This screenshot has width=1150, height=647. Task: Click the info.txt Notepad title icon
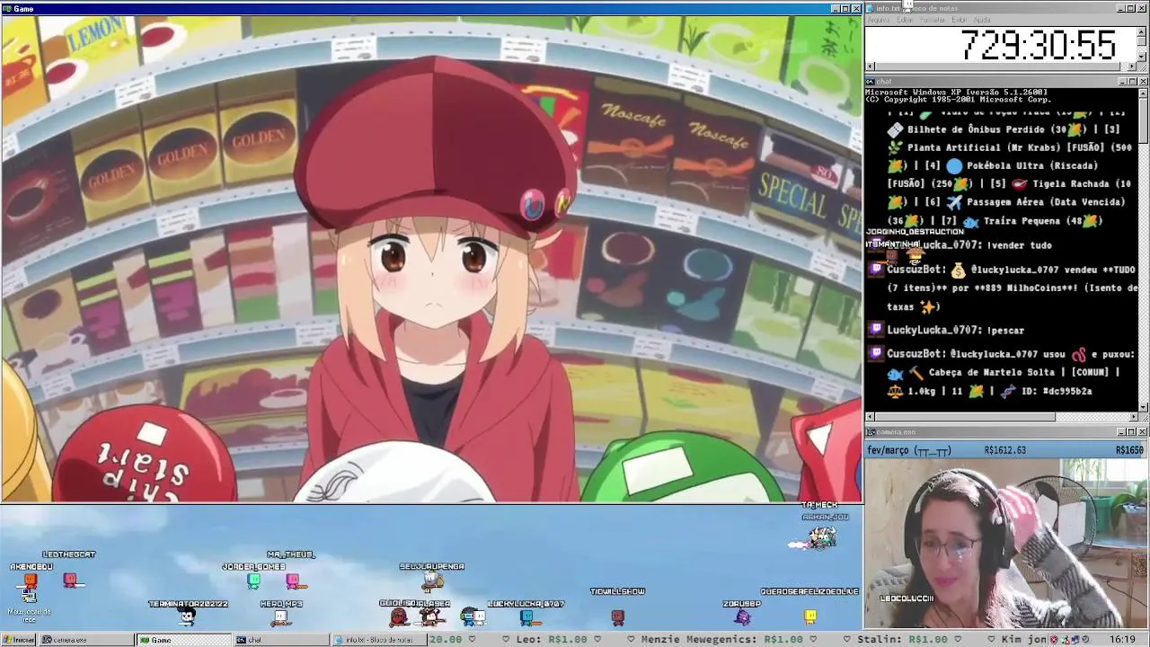(x=871, y=8)
